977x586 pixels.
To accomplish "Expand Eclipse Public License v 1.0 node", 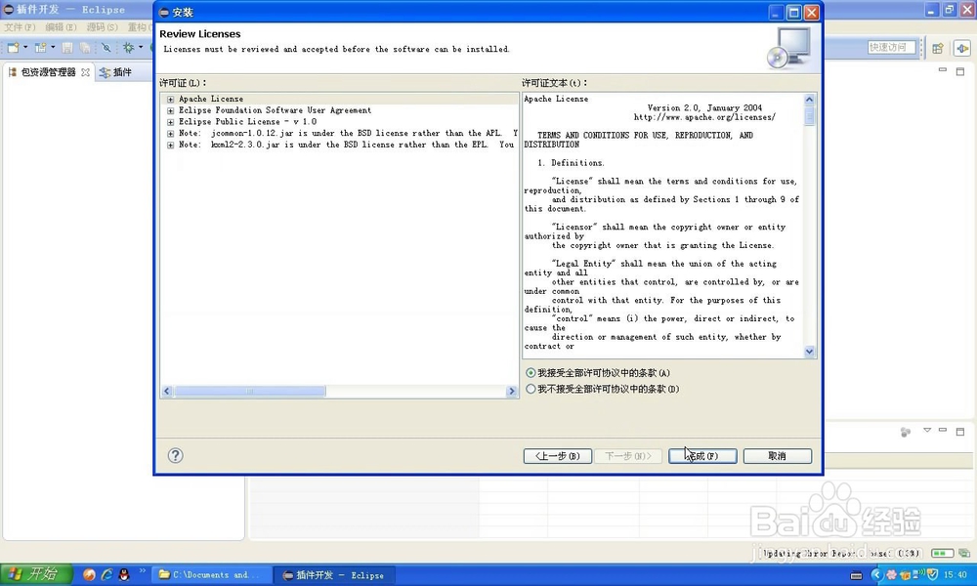I will pos(170,122).
